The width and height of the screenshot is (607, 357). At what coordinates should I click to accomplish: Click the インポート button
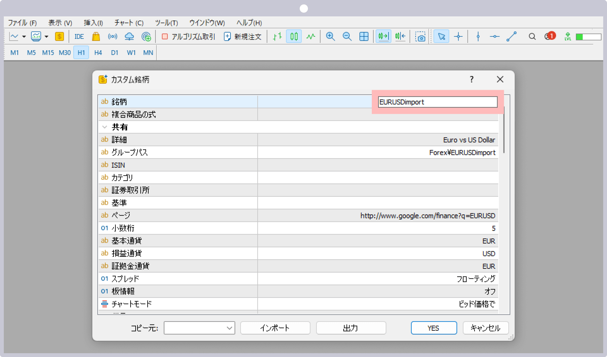[275, 328]
